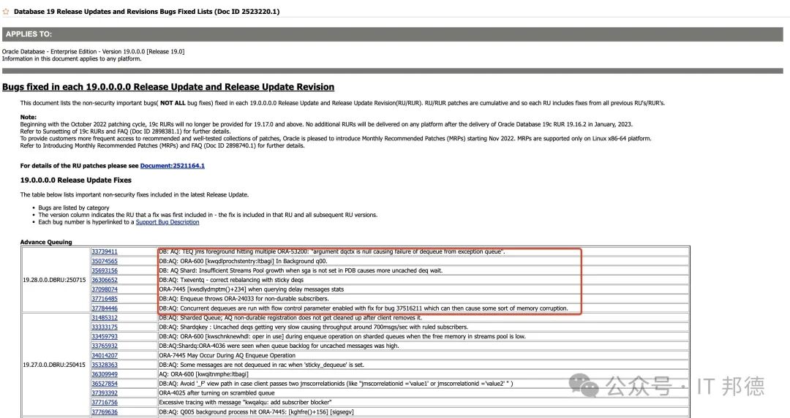The image size is (790, 418).
Task: Click the Advance Queuing category heading
Action: [x=46, y=242]
